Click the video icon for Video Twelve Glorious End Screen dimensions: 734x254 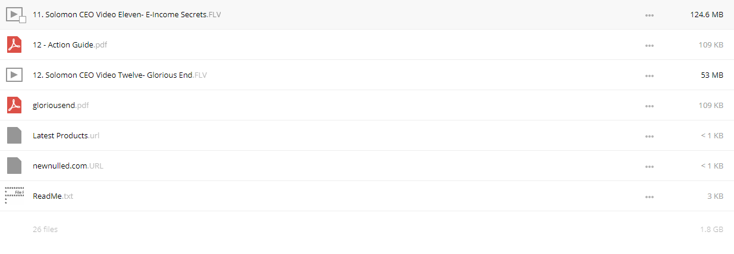pos(14,75)
